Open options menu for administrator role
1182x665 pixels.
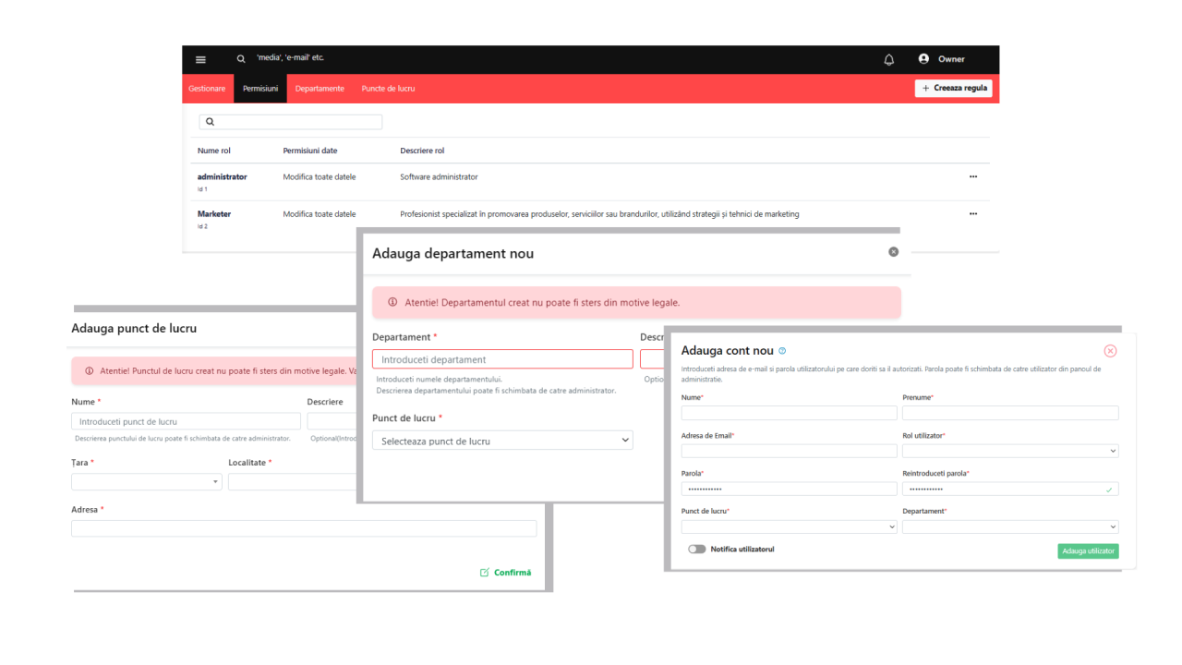click(972, 176)
